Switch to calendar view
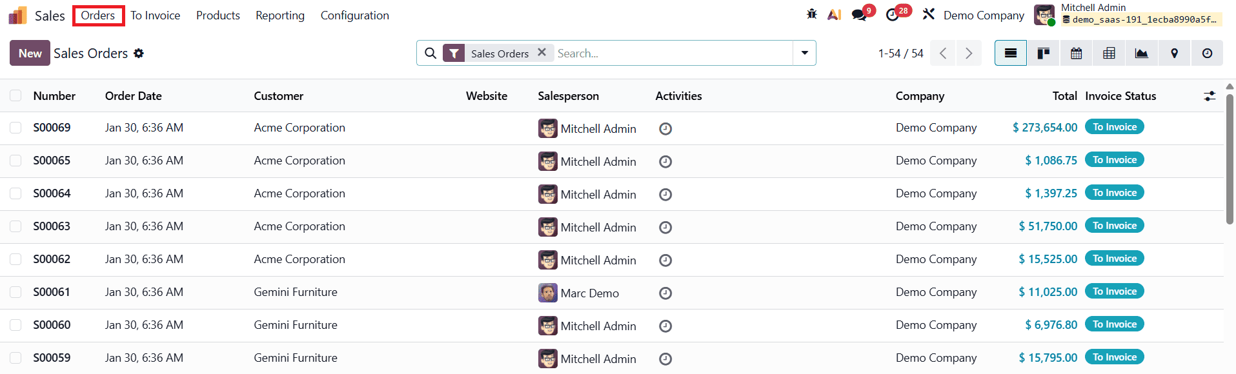 1077,53
